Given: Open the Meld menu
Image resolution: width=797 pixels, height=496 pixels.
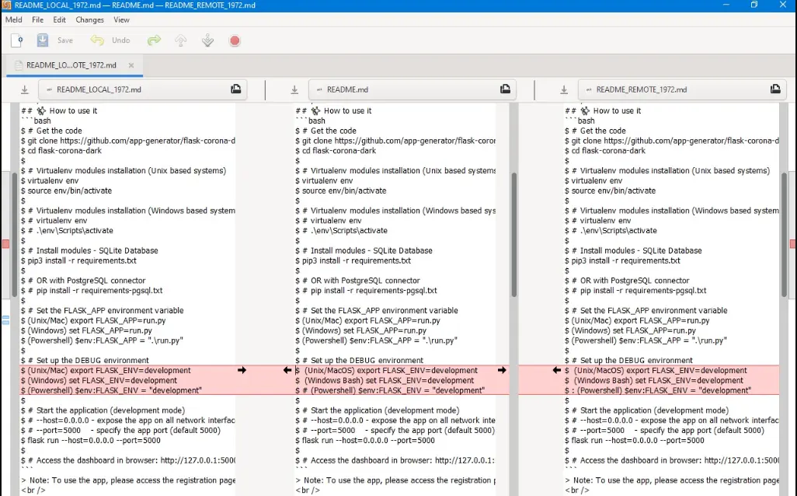Looking at the screenshot, I should pos(14,20).
